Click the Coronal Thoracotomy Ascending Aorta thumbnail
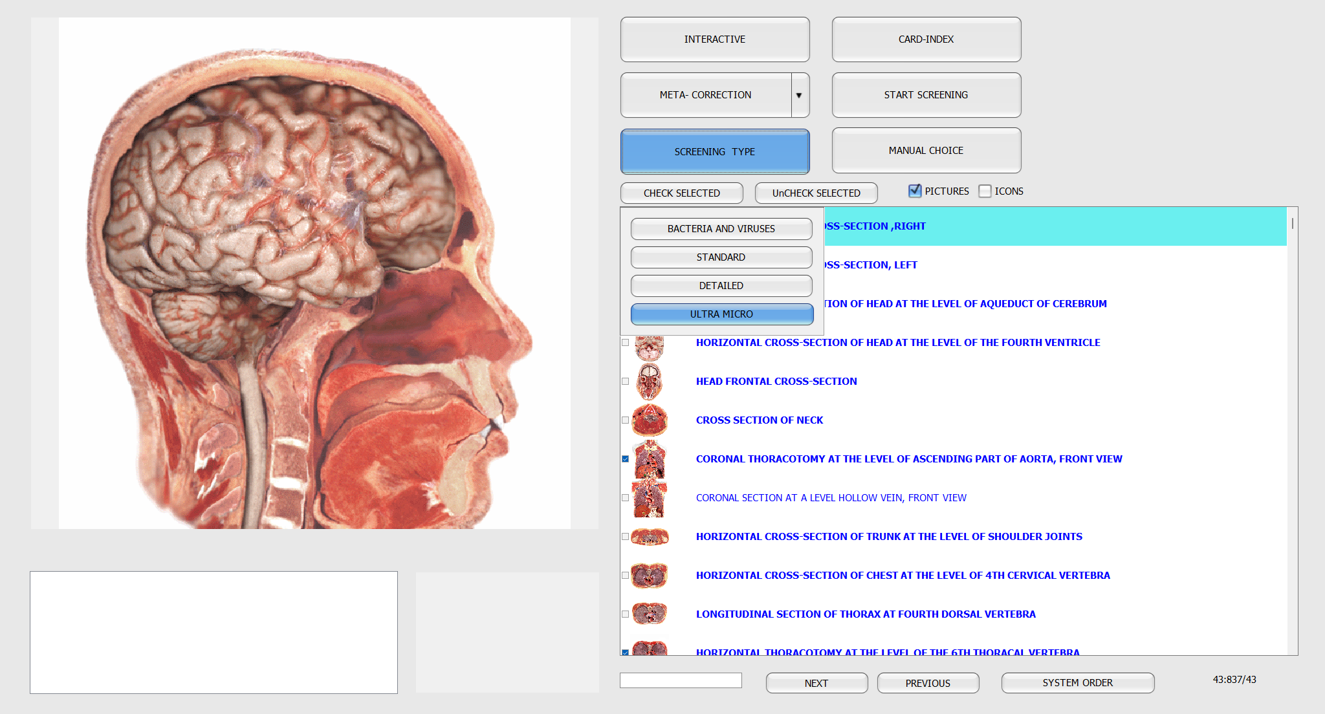Image resolution: width=1325 pixels, height=714 pixels. 649,459
